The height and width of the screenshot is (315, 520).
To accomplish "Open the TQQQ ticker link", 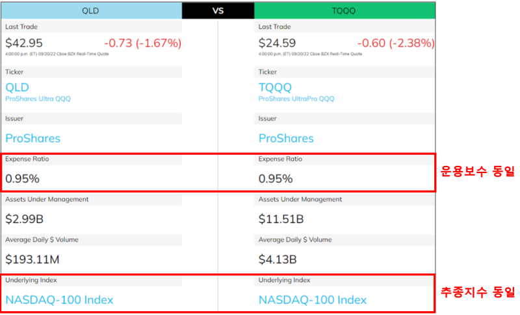I will coord(275,87).
